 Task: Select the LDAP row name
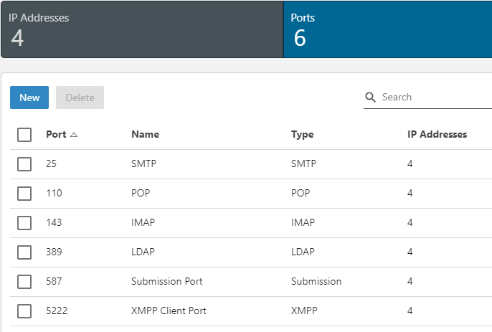[x=143, y=252]
